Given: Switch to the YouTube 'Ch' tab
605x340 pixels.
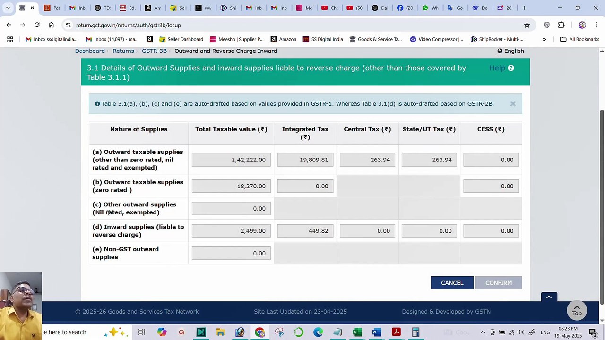Looking at the screenshot, I should tap(328, 8).
